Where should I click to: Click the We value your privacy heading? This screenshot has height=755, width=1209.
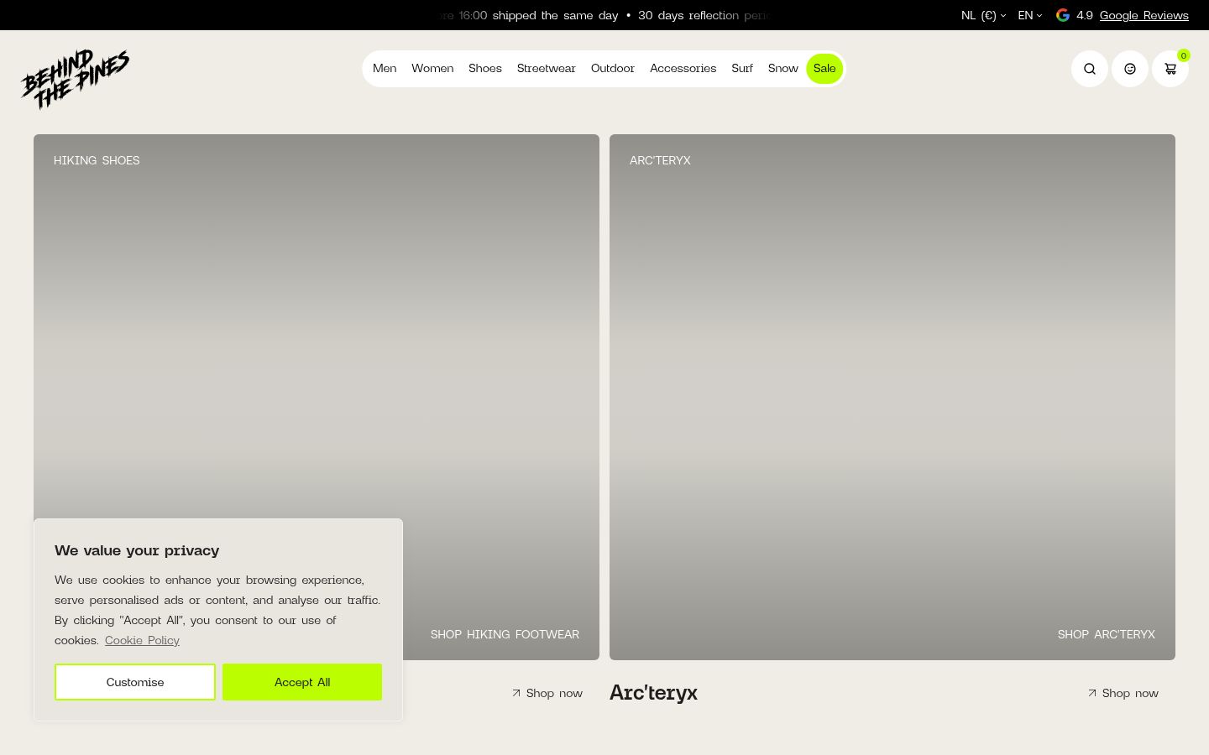(x=137, y=550)
